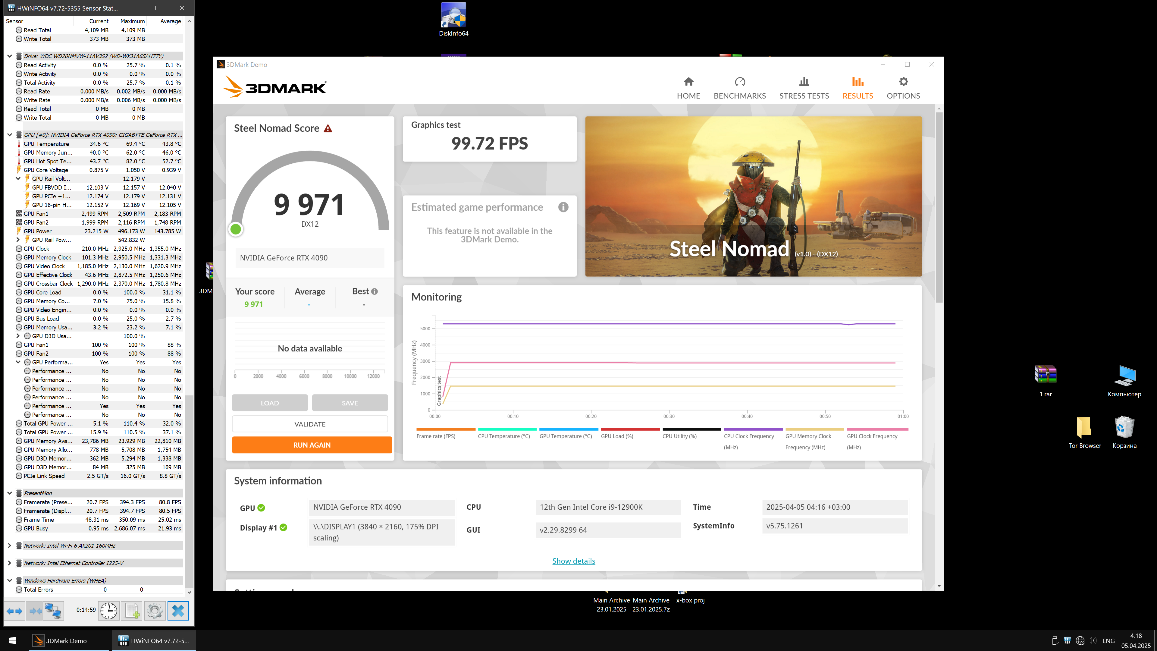Expand Network: Intel Wi-Fi 6 AX201 group
Screen dimensions: 1157x651
(x=9, y=546)
